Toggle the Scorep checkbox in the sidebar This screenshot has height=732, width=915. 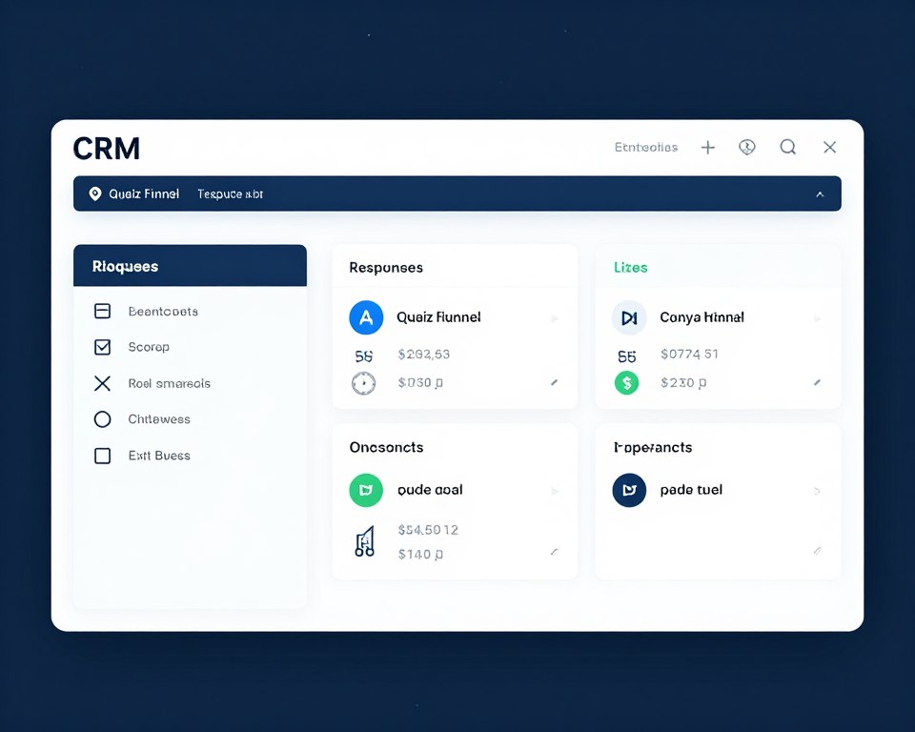click(102, 347)
